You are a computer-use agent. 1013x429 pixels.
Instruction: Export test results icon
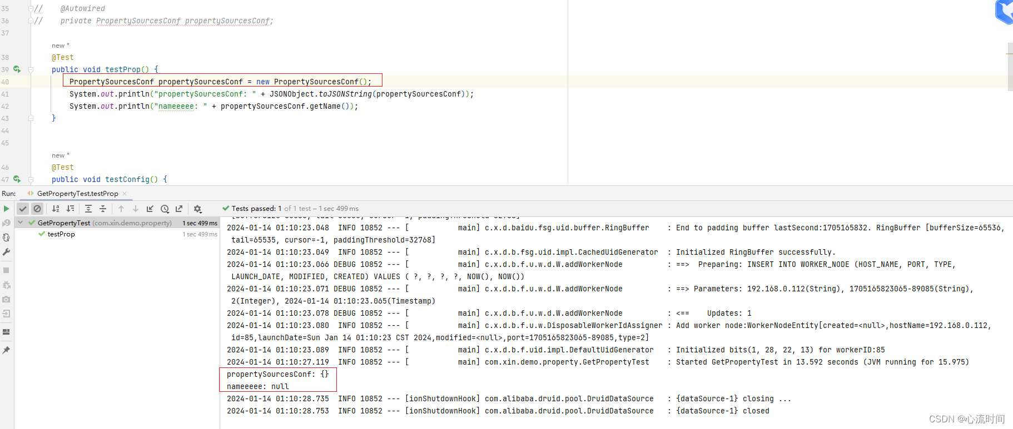tap(179, 209)
